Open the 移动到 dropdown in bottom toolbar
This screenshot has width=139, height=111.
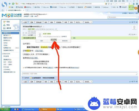[x=88, y=82]
